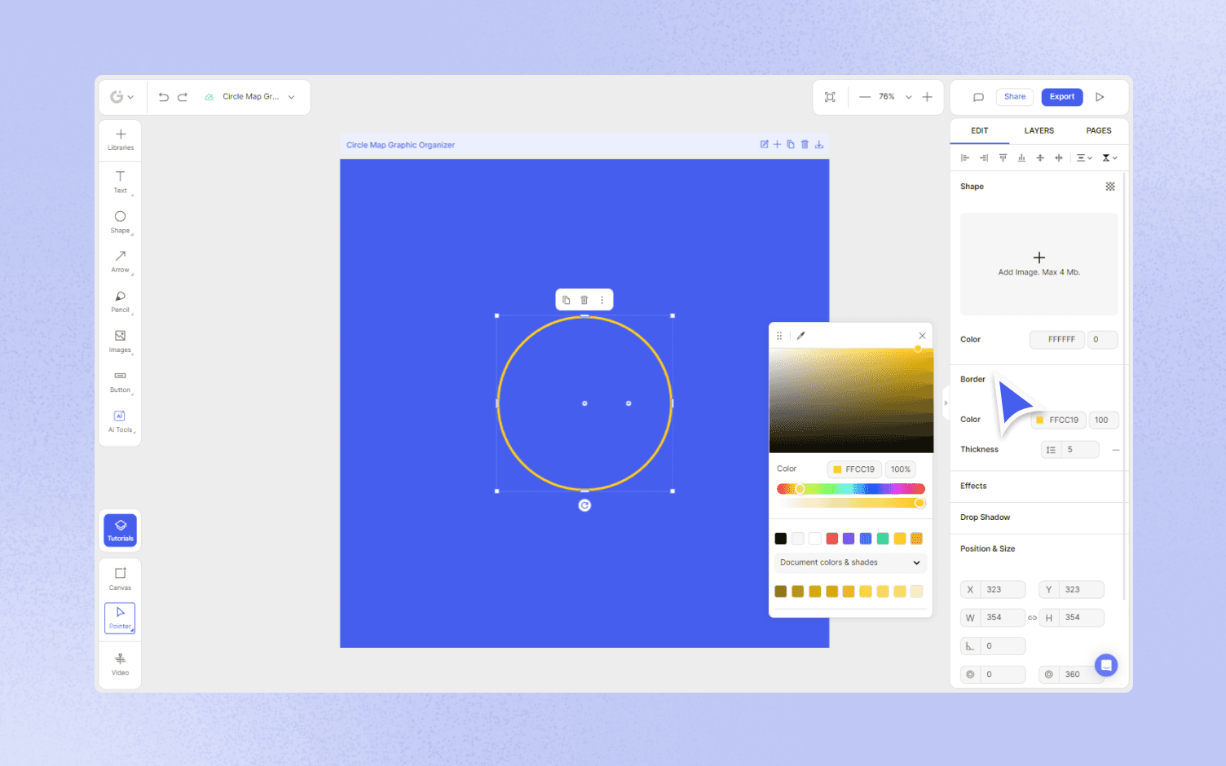Activate the Pointer tool
This screenshot has height=766, width=1226.
(120, 619)
